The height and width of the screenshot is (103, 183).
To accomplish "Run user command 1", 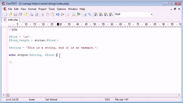I will pos(96,14).
